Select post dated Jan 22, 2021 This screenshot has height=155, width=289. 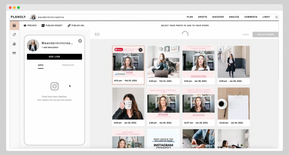pos(128,107)
